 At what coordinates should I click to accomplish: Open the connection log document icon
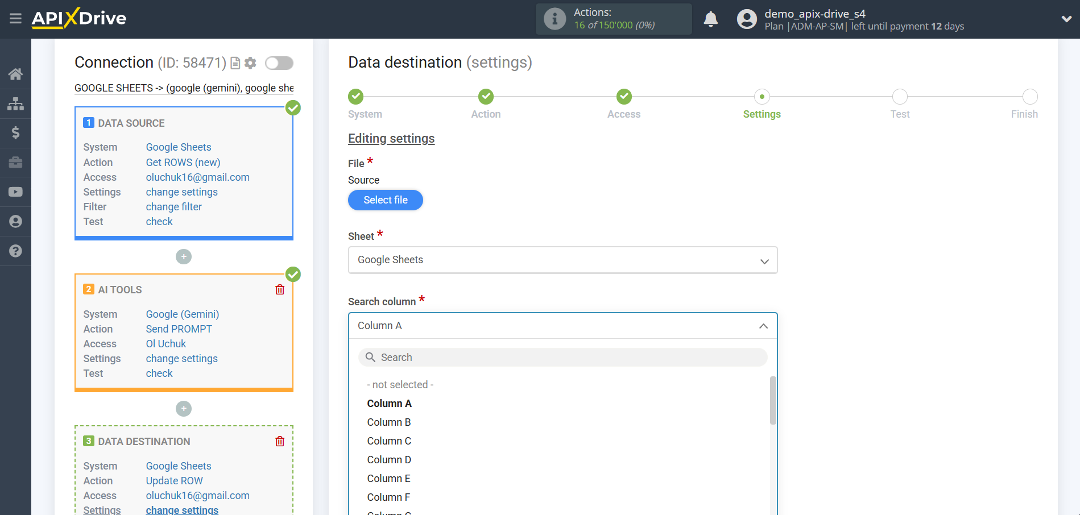coord(235,63)
